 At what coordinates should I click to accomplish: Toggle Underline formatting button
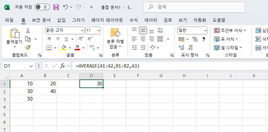click(66, 39)
